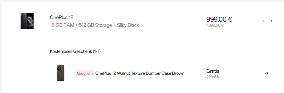Viewport: 284px width, 93px height.
Task: Click the divider line below OnePlus 12 row
Action: tap(150, 40)
